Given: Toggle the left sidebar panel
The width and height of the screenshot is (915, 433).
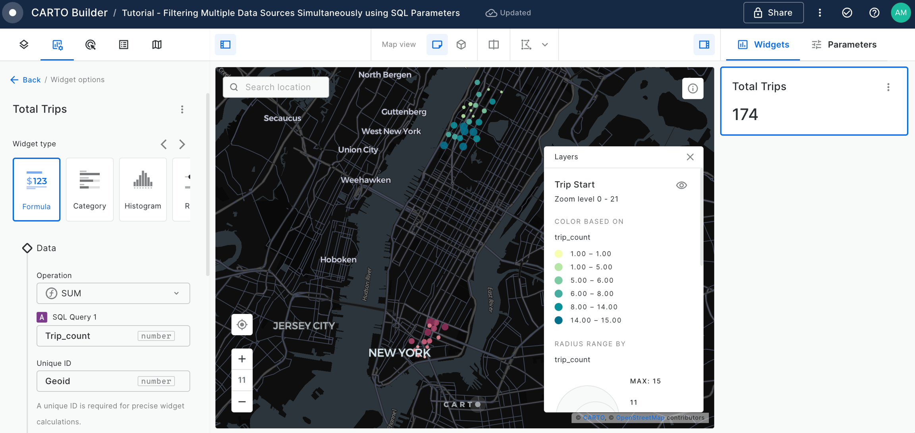Looking at the screenshot, I should pos(226,44).
